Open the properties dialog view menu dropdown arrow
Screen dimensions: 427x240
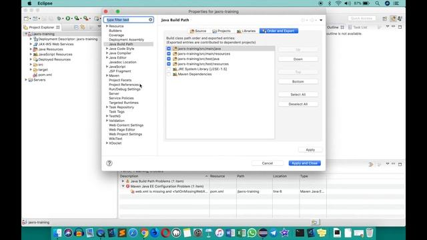coord(321,20)
